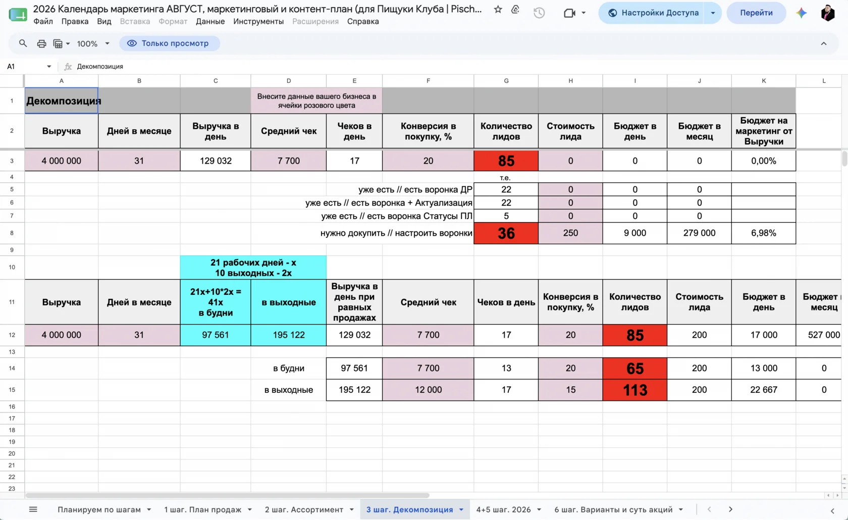
Task: Select row 3 header
Action: (12, 161)
